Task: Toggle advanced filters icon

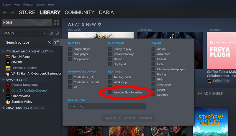Action: click(56, 42)
